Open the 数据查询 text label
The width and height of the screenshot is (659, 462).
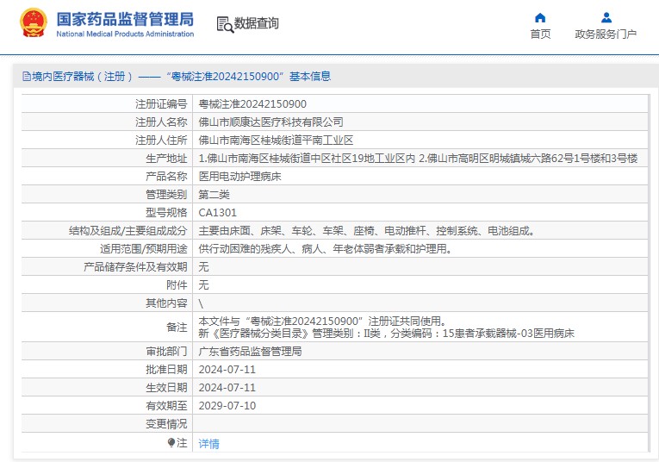tap(257, 24)
